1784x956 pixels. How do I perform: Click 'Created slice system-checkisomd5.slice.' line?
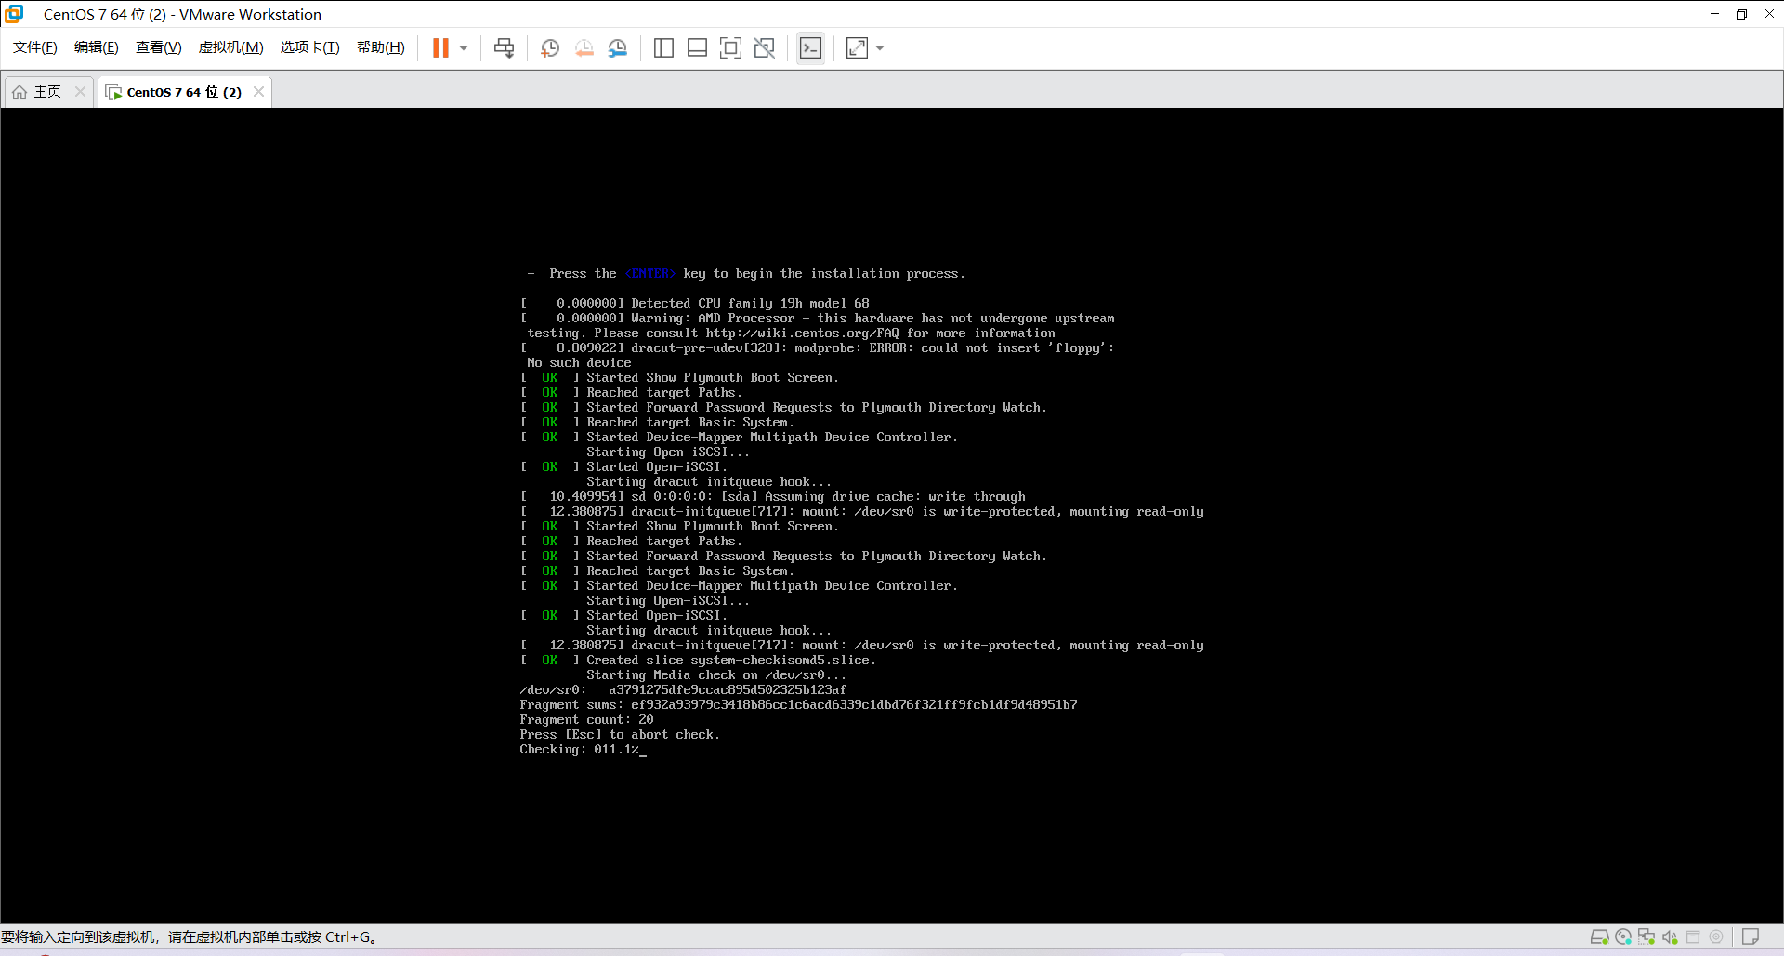click(731, 661)
